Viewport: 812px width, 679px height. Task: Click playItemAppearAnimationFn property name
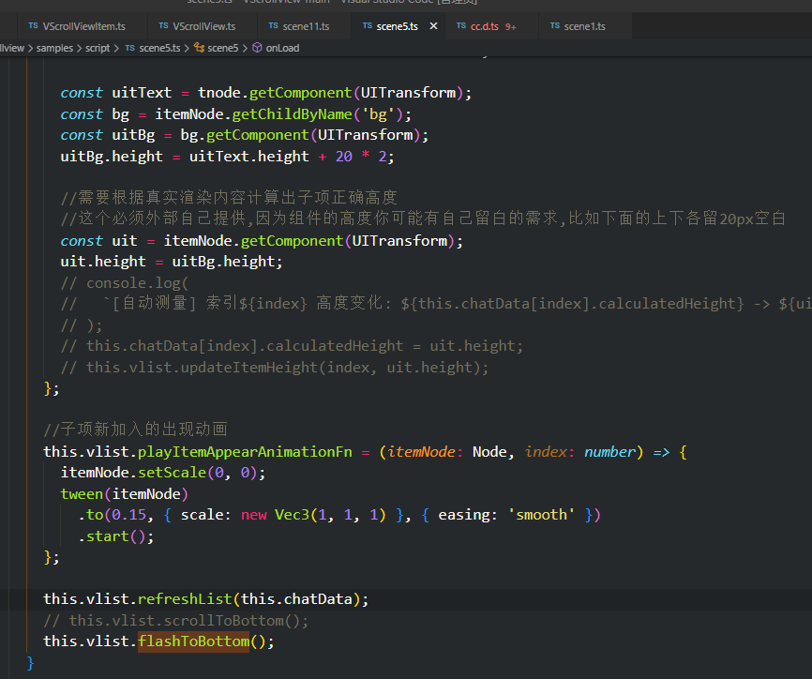245,452
